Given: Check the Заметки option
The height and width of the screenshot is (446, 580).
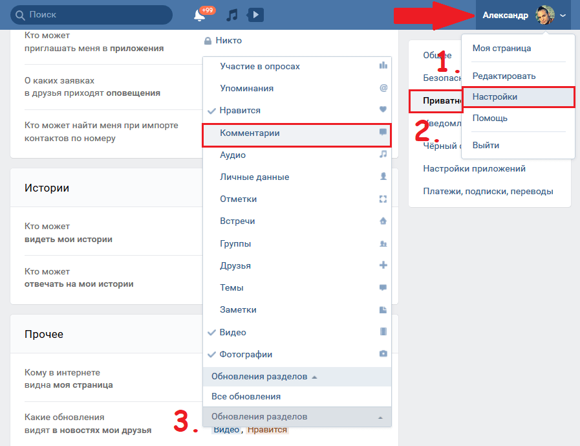Looking at the screenshot, I should (297, 309).
